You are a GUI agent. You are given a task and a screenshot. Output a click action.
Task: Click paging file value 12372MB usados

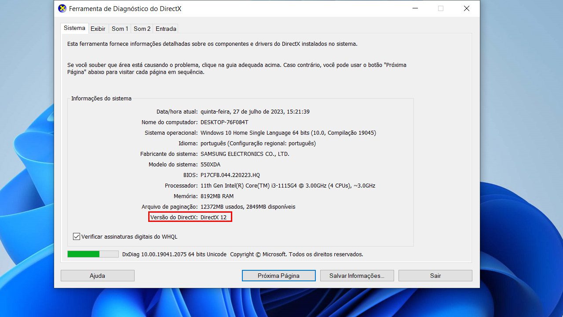(248, 207)
